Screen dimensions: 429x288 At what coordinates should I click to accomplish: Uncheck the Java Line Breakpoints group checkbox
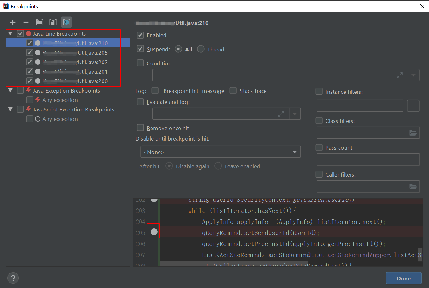click(20, 33)
